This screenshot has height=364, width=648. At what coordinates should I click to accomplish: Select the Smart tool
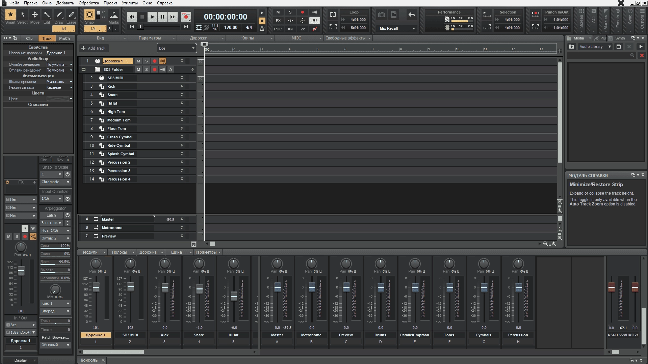pos(10,17)
